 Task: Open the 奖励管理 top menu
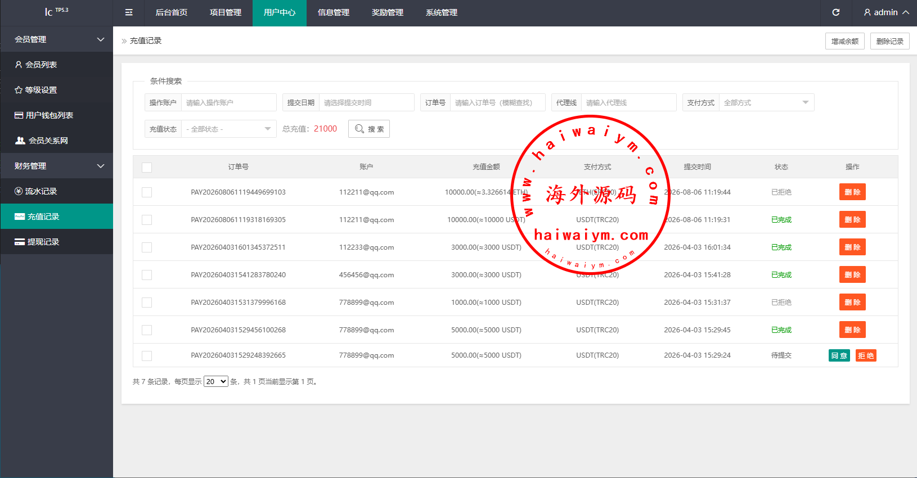[388, 12]
